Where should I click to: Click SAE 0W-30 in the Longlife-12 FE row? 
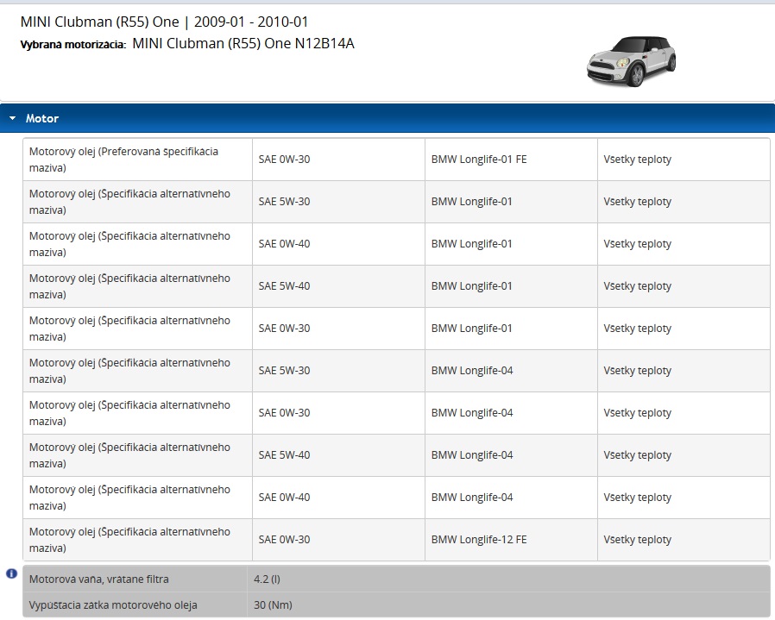[284, 540]
